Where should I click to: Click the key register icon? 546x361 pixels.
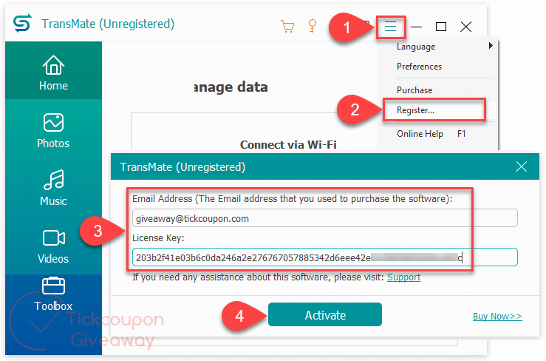(x=313, y=26)
